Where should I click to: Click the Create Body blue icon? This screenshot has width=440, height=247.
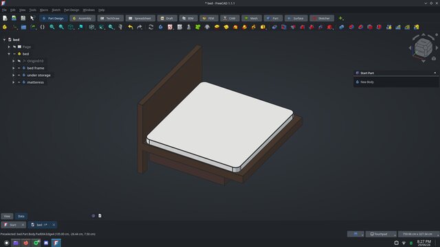click(161, 27)
